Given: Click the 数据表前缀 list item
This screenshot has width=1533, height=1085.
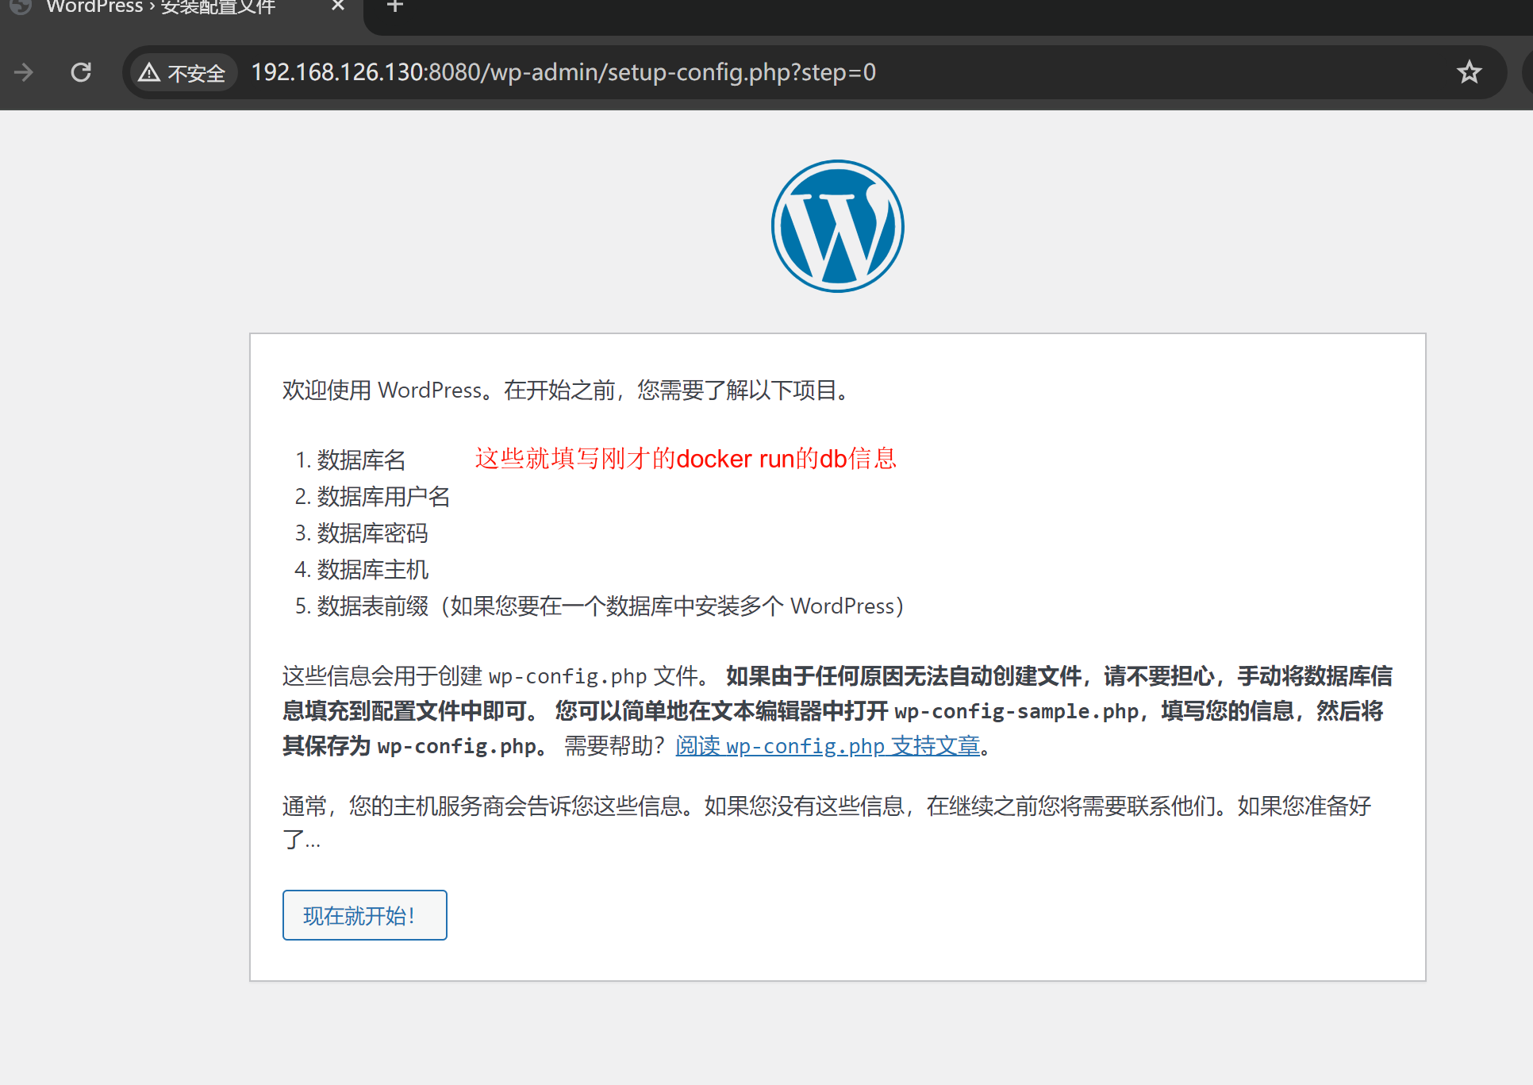Looking at the screenshot, I should 372,606.
